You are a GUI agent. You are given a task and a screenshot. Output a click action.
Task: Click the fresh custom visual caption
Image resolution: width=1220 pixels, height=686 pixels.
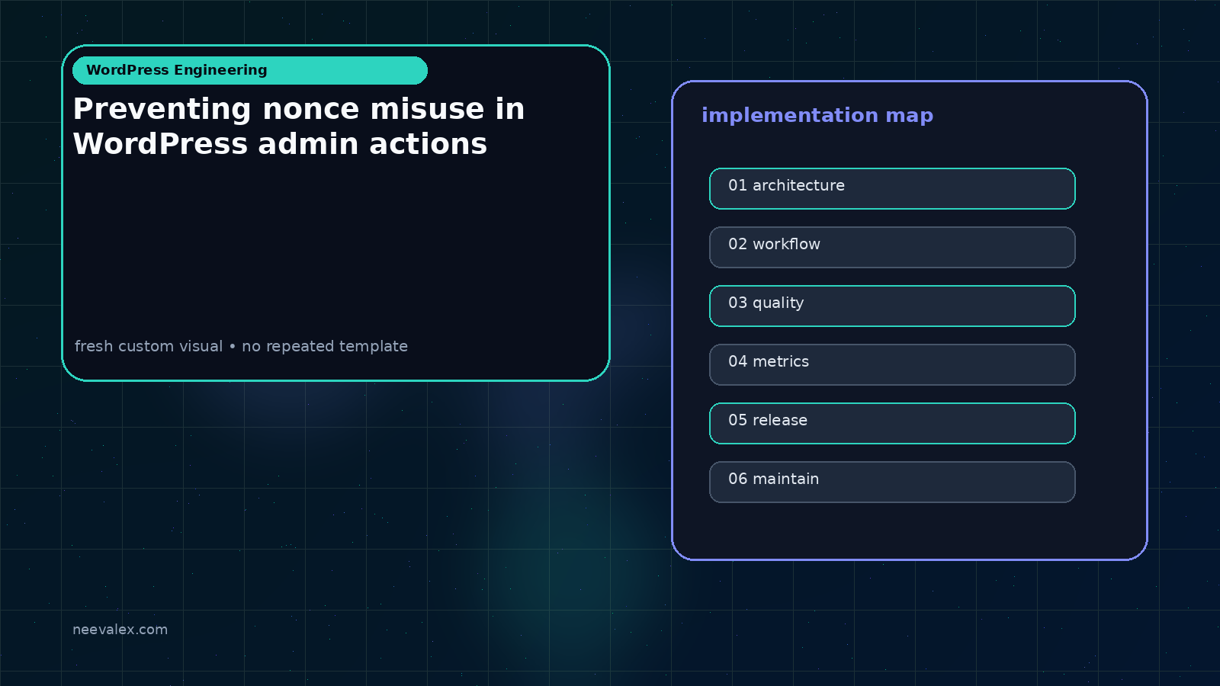(241, 346)
